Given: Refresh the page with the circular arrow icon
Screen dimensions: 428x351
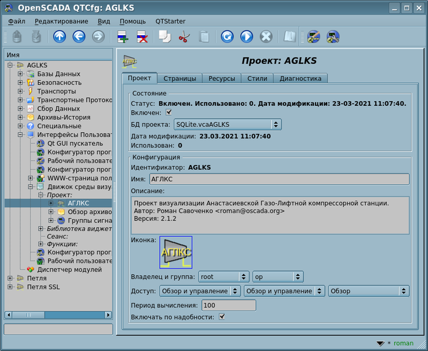Looking at the screenshot, I should coord(227,36).
